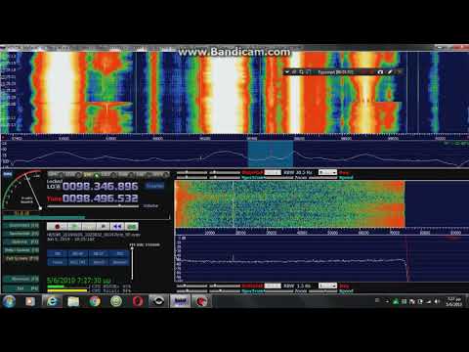
Task: Adjust the second upper Waterfall slider
Action: coord(225,172)
